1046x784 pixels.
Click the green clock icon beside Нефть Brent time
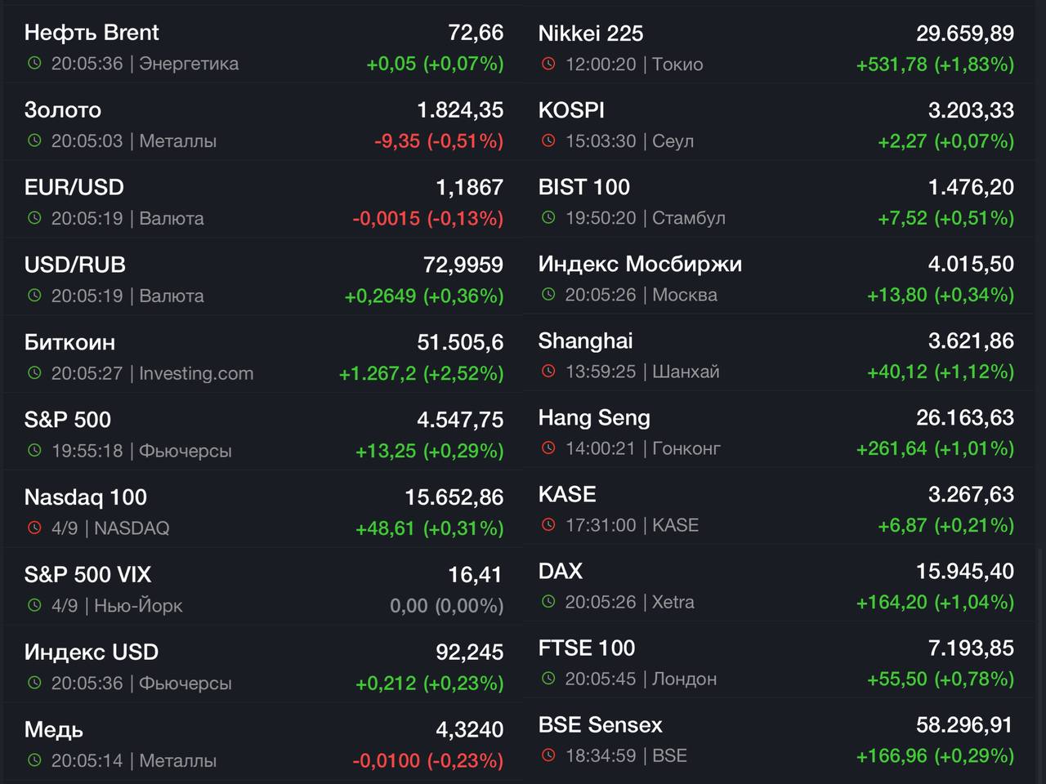34,64
